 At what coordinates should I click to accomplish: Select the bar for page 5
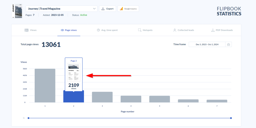(160, 99)
